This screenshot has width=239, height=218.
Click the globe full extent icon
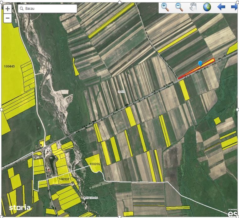[x=207, y=7]
